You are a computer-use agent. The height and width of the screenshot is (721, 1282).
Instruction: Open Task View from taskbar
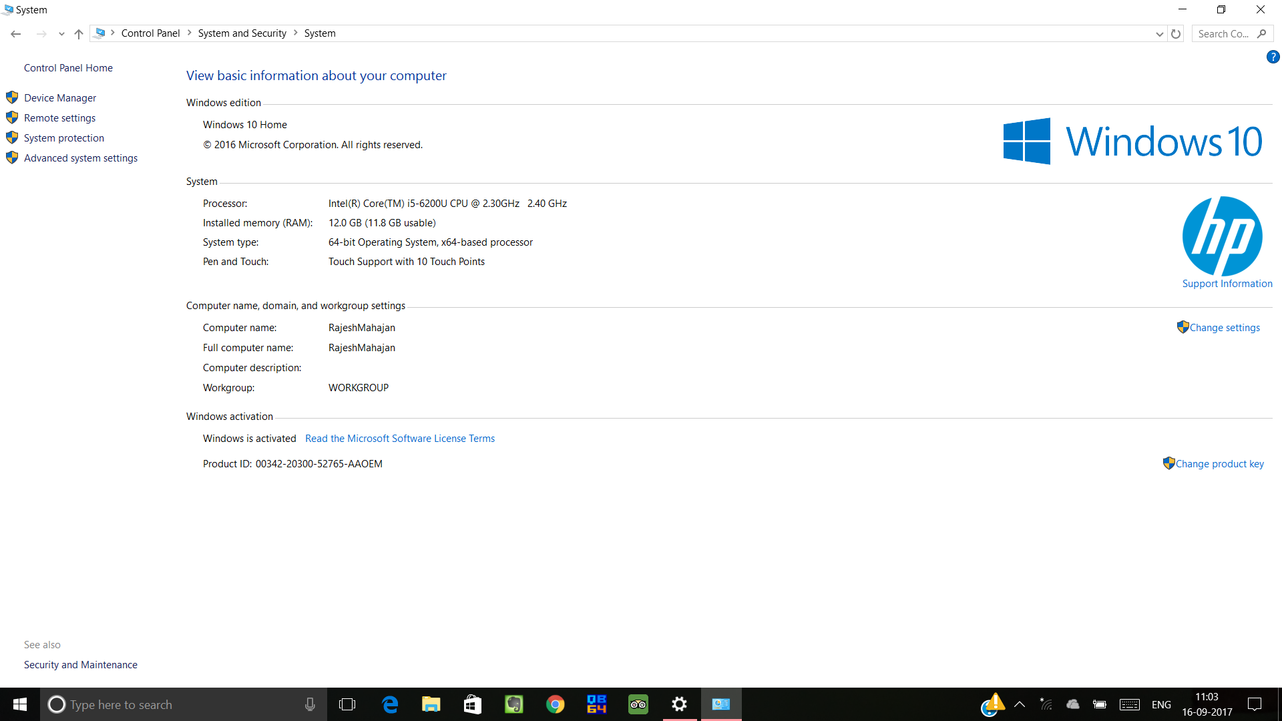(x=347, y=704)
